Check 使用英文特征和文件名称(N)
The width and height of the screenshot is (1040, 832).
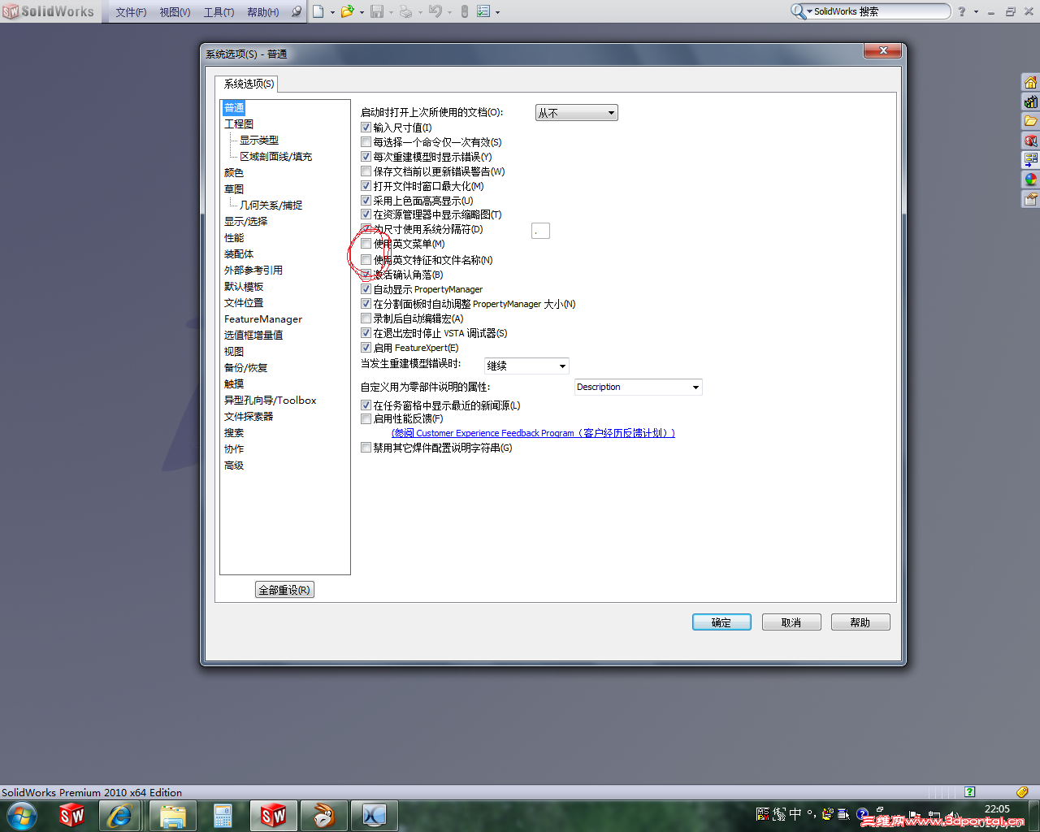(x=366, y=260)
